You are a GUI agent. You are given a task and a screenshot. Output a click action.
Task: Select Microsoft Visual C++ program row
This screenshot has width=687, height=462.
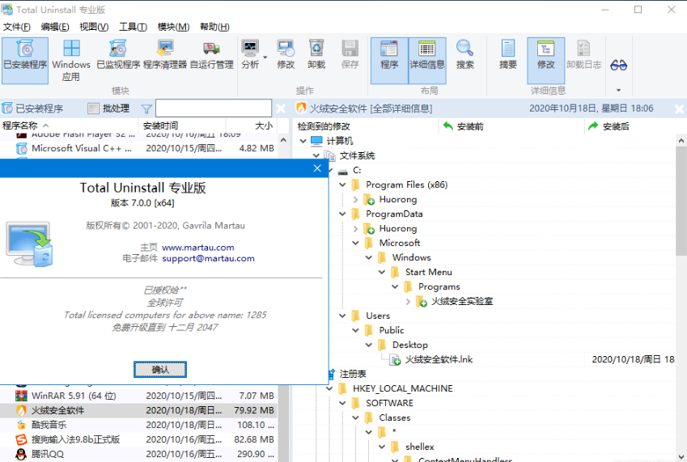pos(138,148)
